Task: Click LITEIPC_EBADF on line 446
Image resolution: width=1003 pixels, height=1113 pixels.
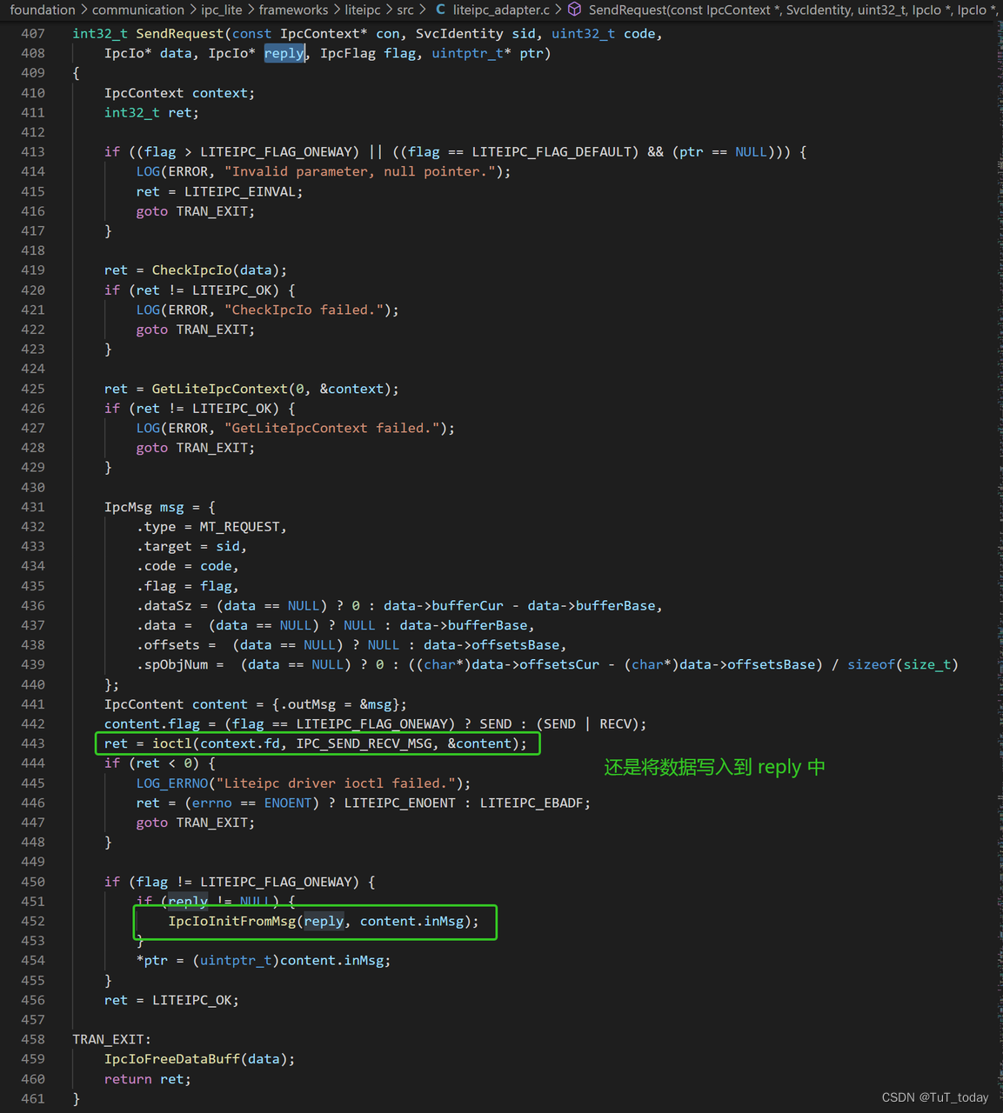Action: pyautogui.click(x=532, y=803)
